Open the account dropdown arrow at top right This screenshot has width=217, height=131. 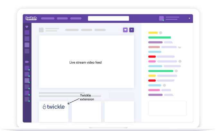click(x=189, y=18)
